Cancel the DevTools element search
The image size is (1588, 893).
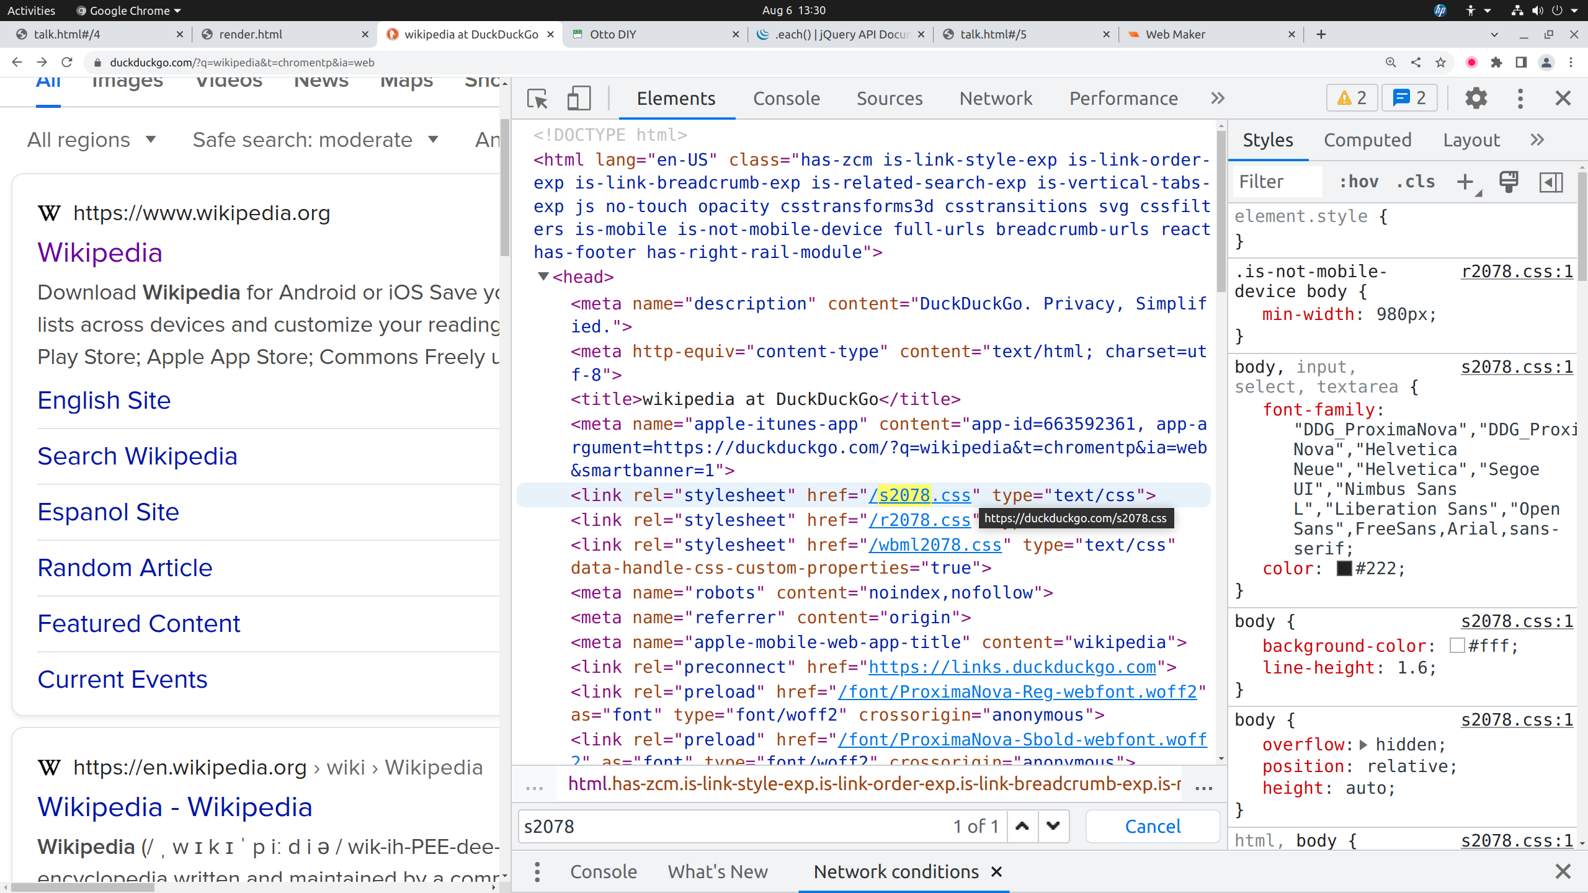[1153, 826]
